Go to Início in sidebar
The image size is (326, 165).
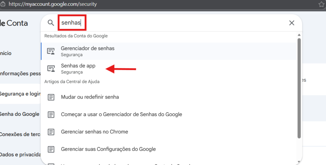[x=6, y=53]
